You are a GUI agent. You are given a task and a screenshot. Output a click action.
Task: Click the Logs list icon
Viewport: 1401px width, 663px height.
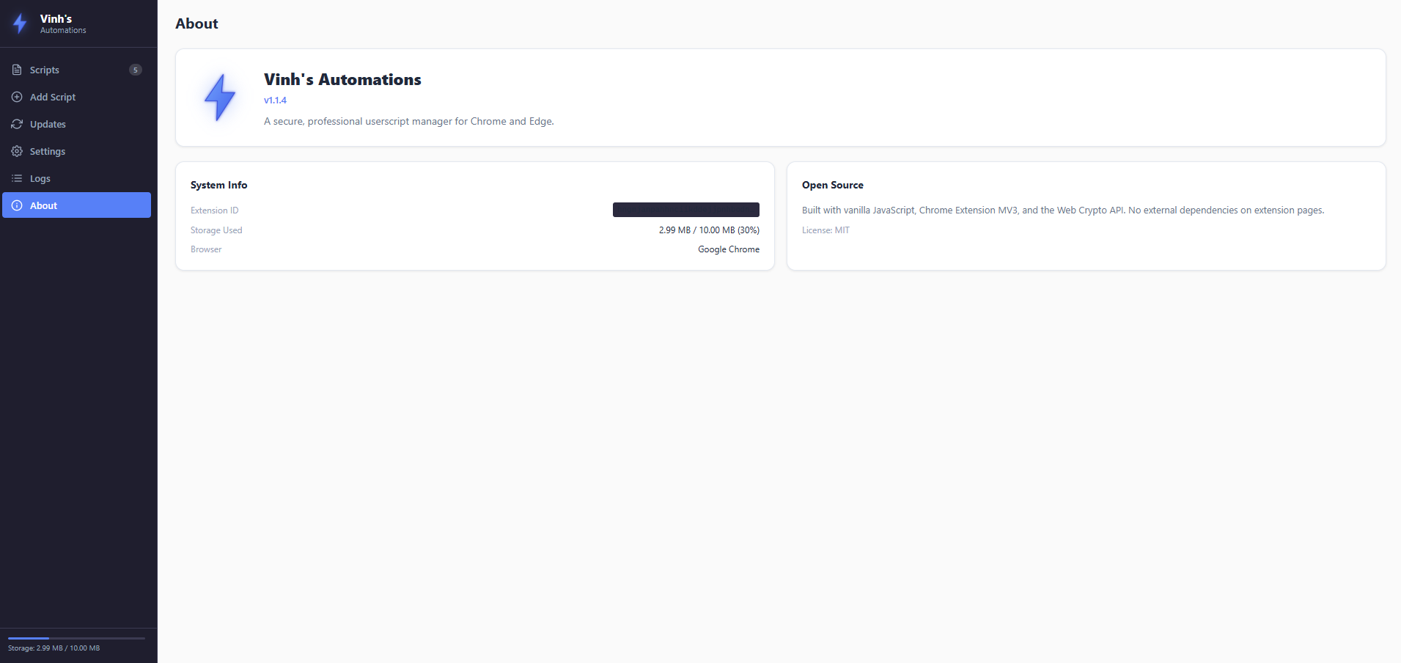coord(17,178)
